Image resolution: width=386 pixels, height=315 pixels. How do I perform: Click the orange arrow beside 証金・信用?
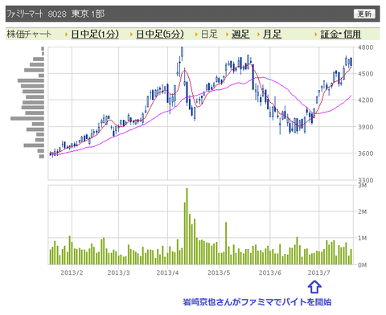(316, 35)
